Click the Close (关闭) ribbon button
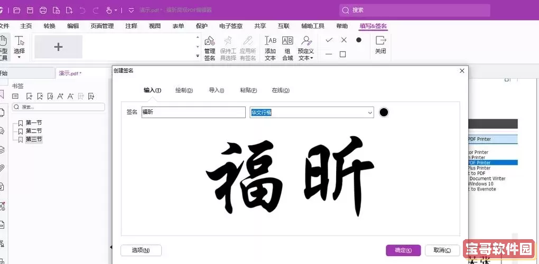The height and width of the screenshot is (264, 539). pyautogui.click(x=380, y=45)
